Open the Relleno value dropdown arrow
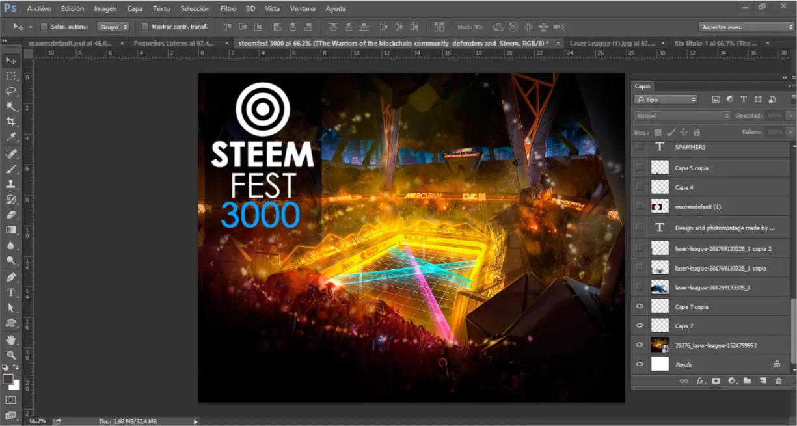 (790, 132)
